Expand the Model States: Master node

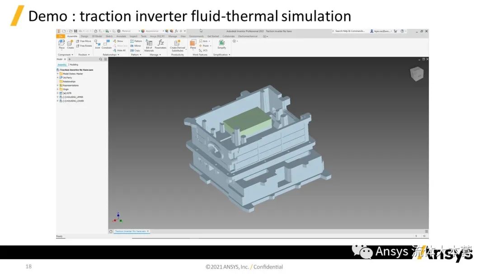pos(57,74)
